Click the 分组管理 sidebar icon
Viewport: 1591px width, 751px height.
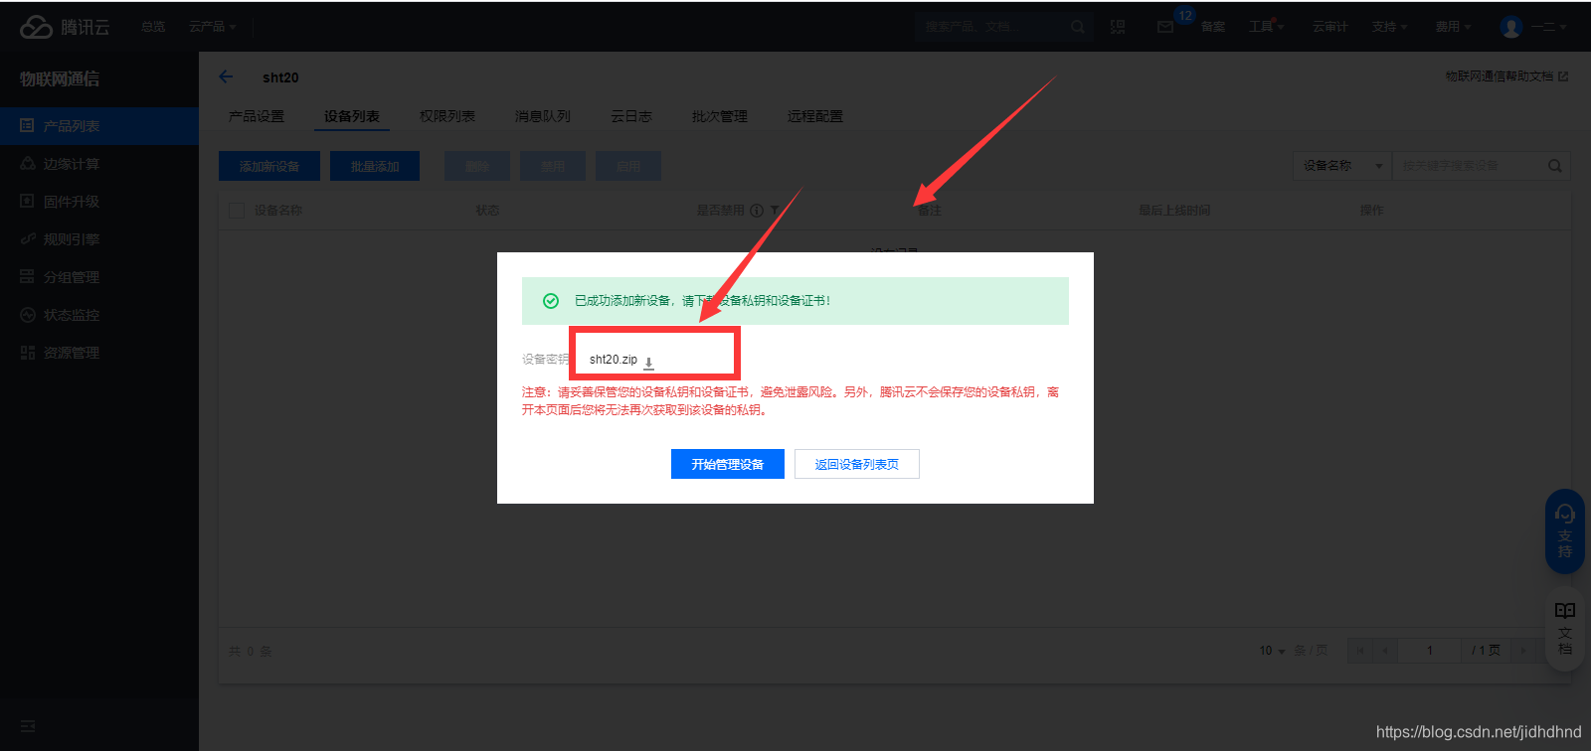tap(27, 277)
